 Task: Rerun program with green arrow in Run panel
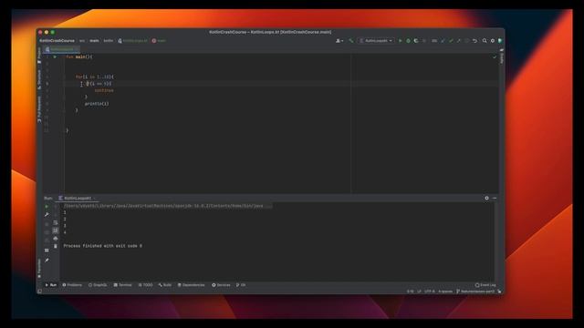click(x=47, y=207)
